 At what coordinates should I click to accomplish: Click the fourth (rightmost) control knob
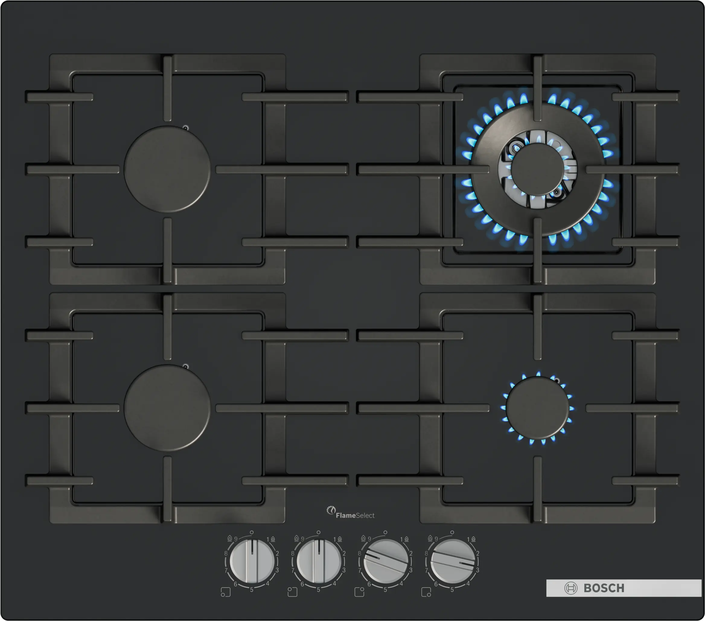click(x=453, y=561)
